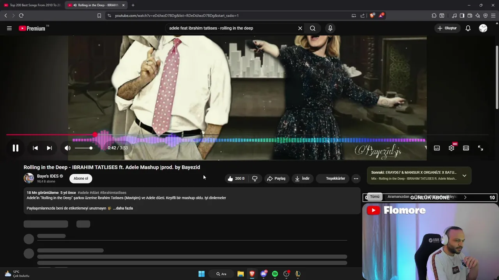The height and width of the screenshot is (280, 499).
Task: Open more actions three-dot menu
Action: (x=356, y=178)
